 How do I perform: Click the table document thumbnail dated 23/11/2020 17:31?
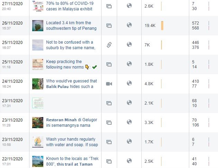coord(38,103)
